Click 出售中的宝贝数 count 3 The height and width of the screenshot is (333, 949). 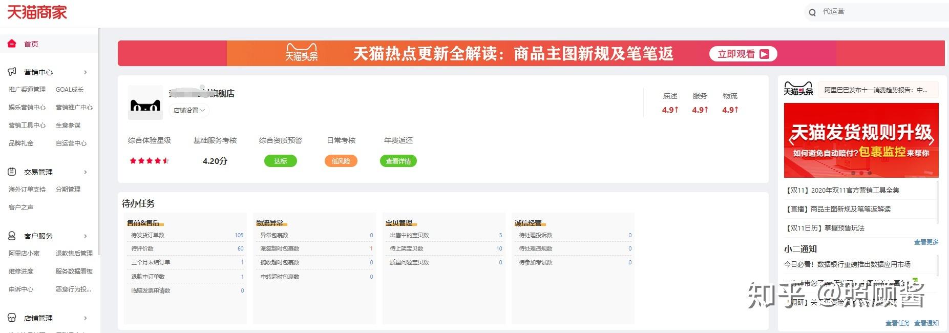click(500, 235)
